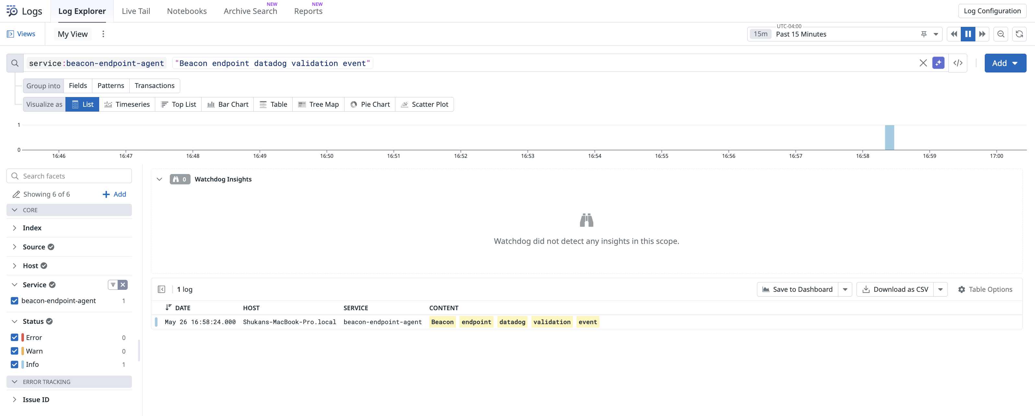Expand the Index facet
1035x416 pixels.
pos(15,228)
